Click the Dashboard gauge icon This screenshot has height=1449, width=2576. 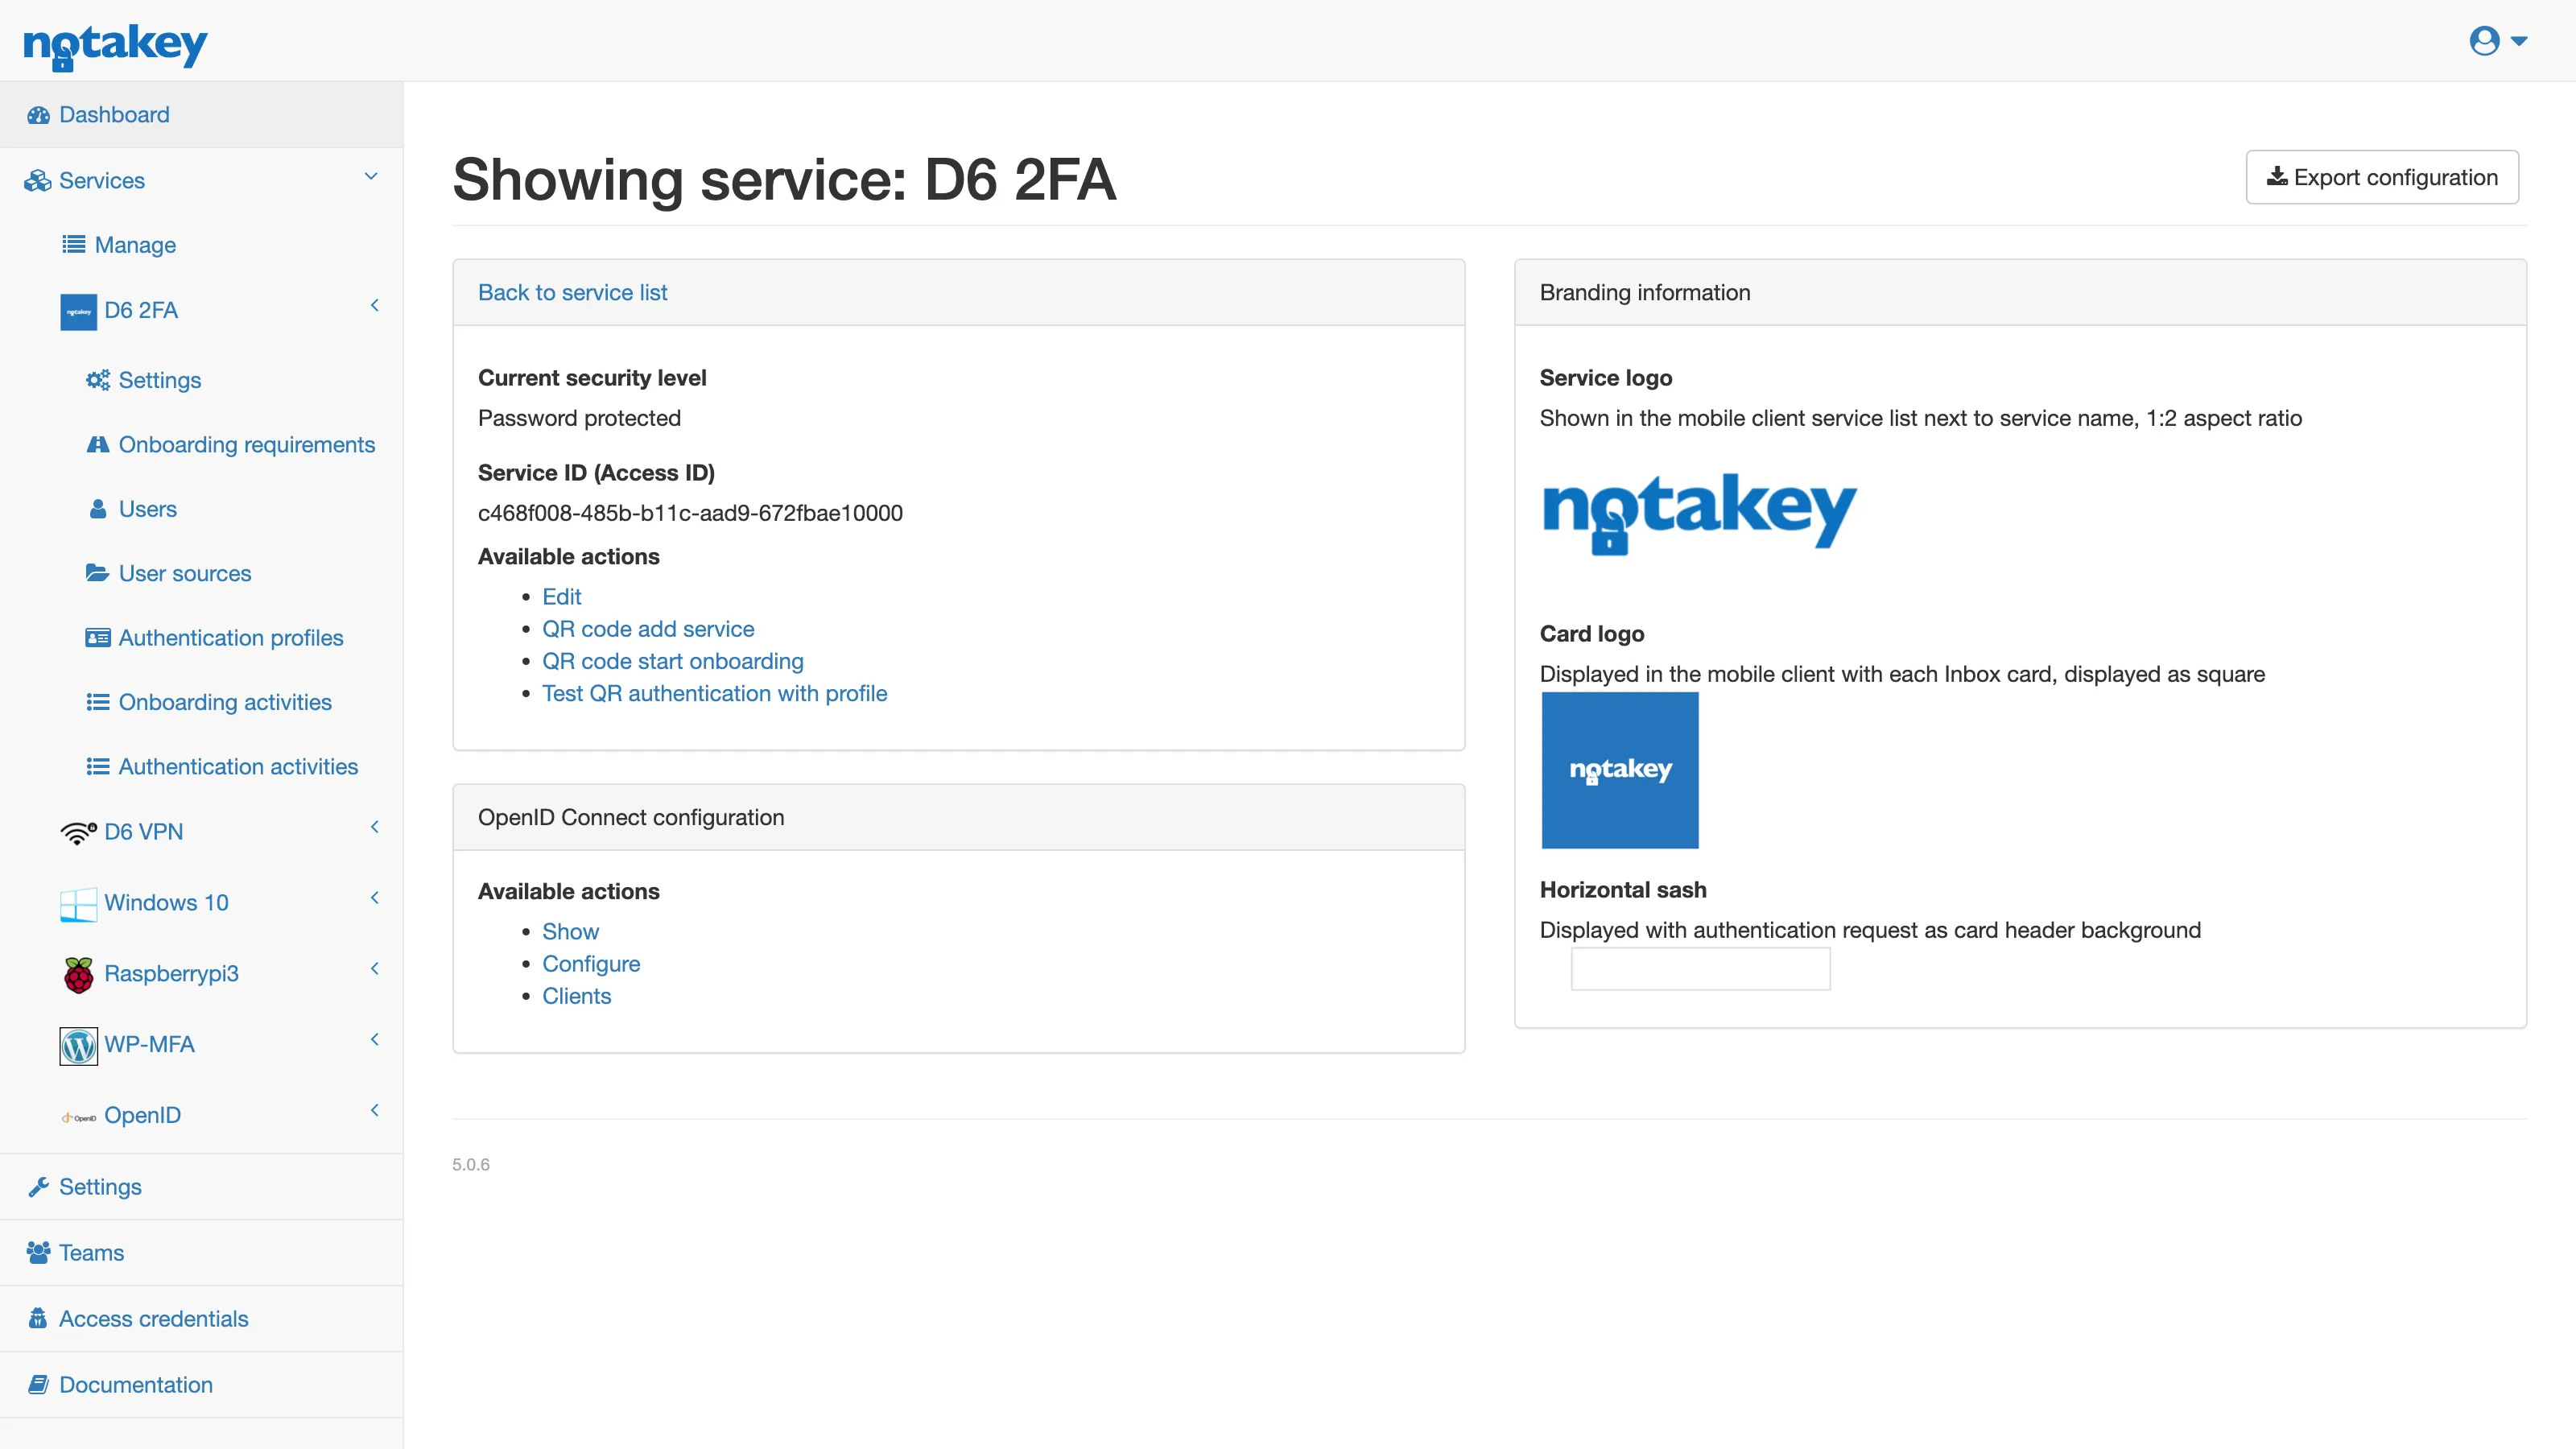pos(38,115)
